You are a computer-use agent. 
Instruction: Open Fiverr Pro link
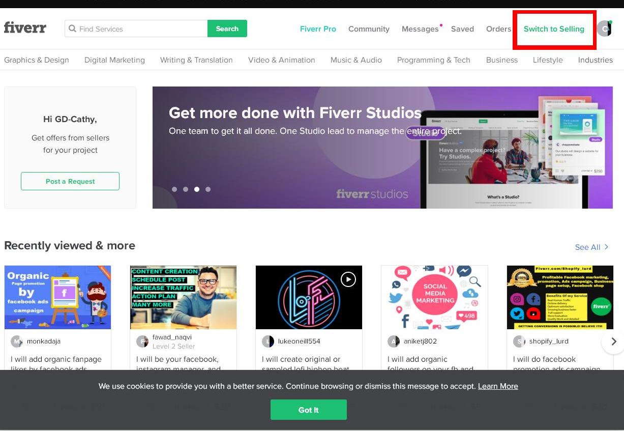(x=318, y=29)
